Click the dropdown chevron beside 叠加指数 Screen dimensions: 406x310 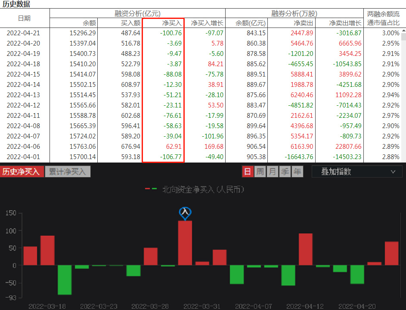[393, 171]
